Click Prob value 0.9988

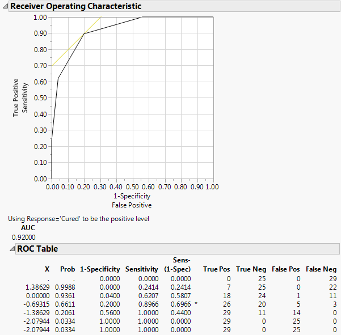click(x=65, y=287)
